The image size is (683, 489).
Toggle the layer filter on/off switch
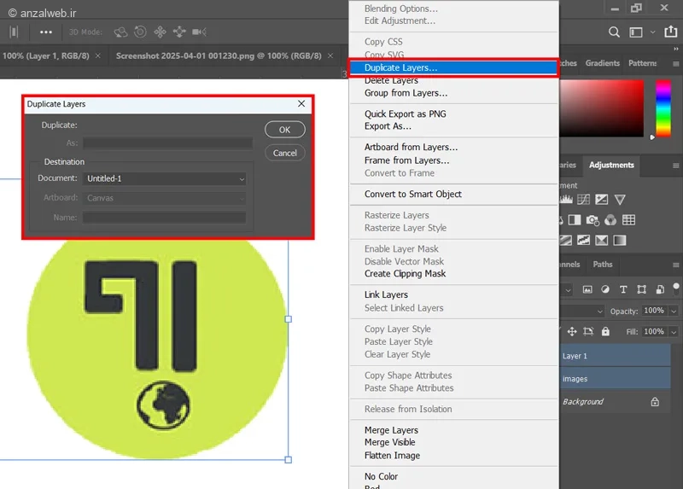point(676,289)
